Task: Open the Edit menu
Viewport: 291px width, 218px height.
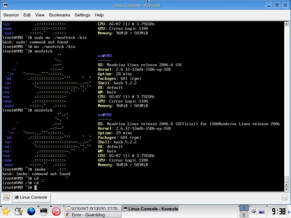Action: tap(27, 15)
